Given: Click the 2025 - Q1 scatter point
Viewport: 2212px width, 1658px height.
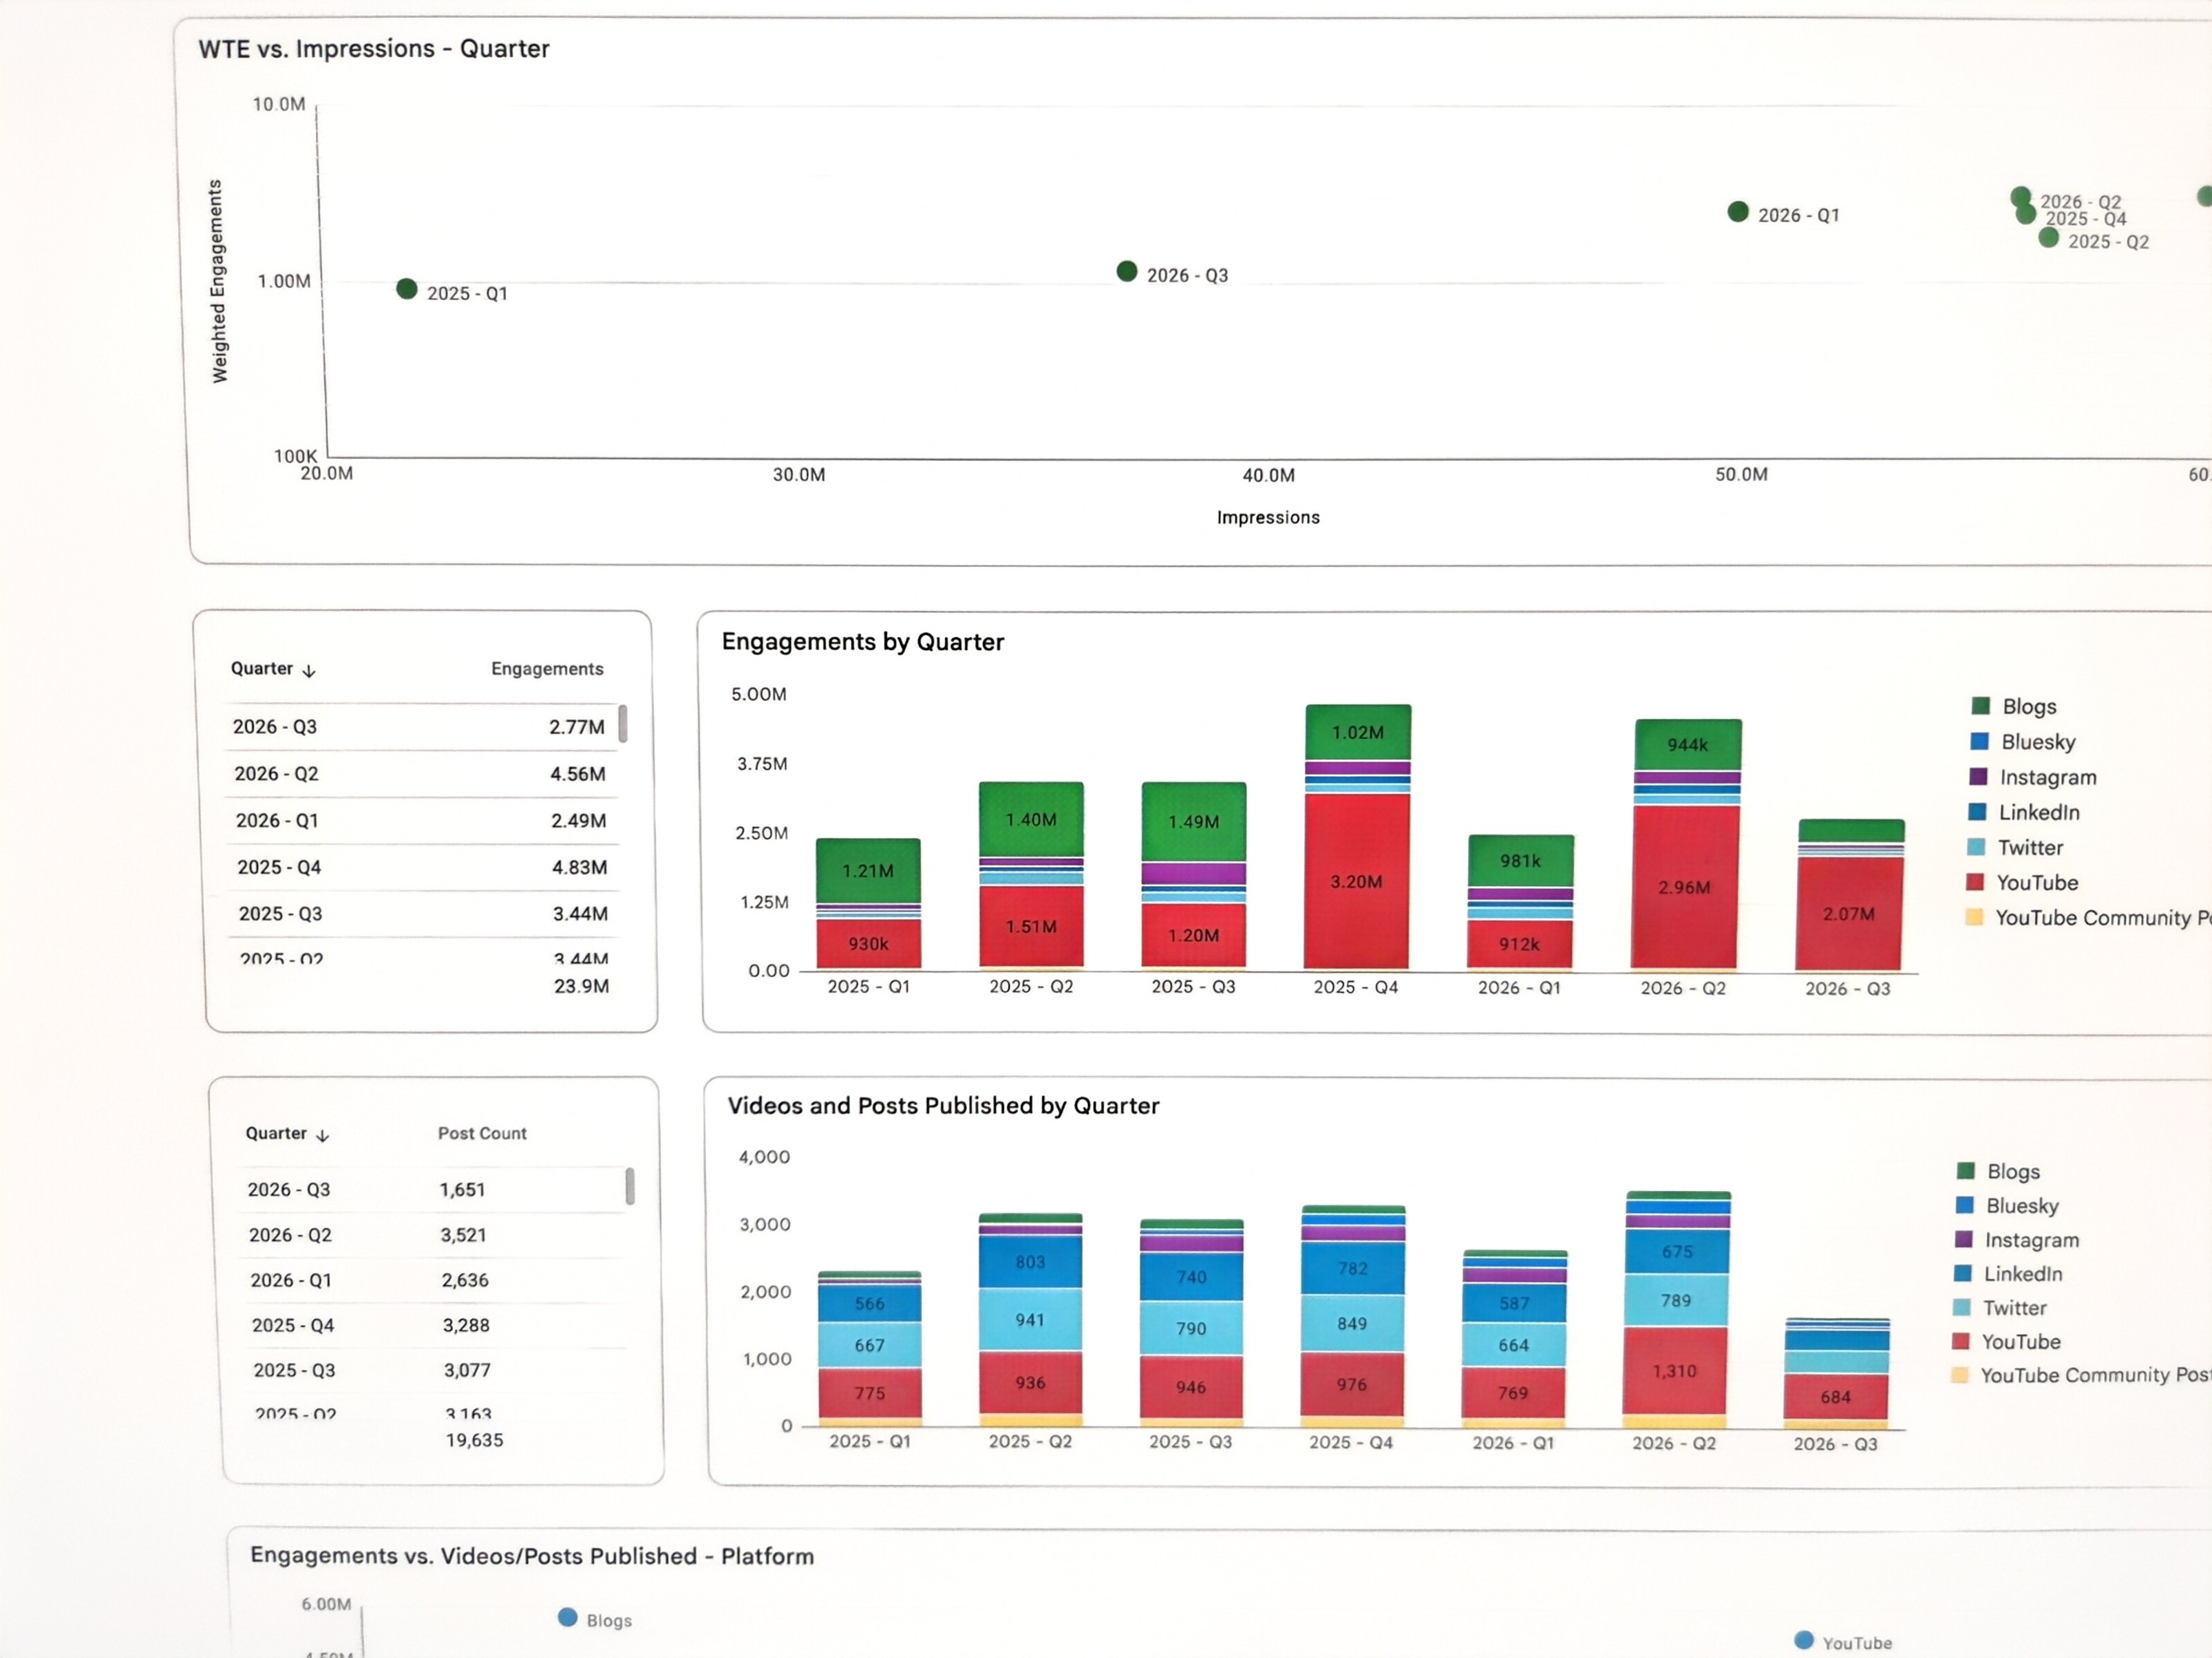Looking at the screenshot, I should pos(406,289).
